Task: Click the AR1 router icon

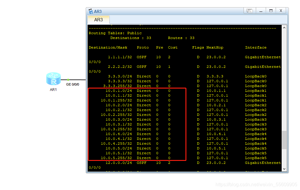Action: [54, 79]
